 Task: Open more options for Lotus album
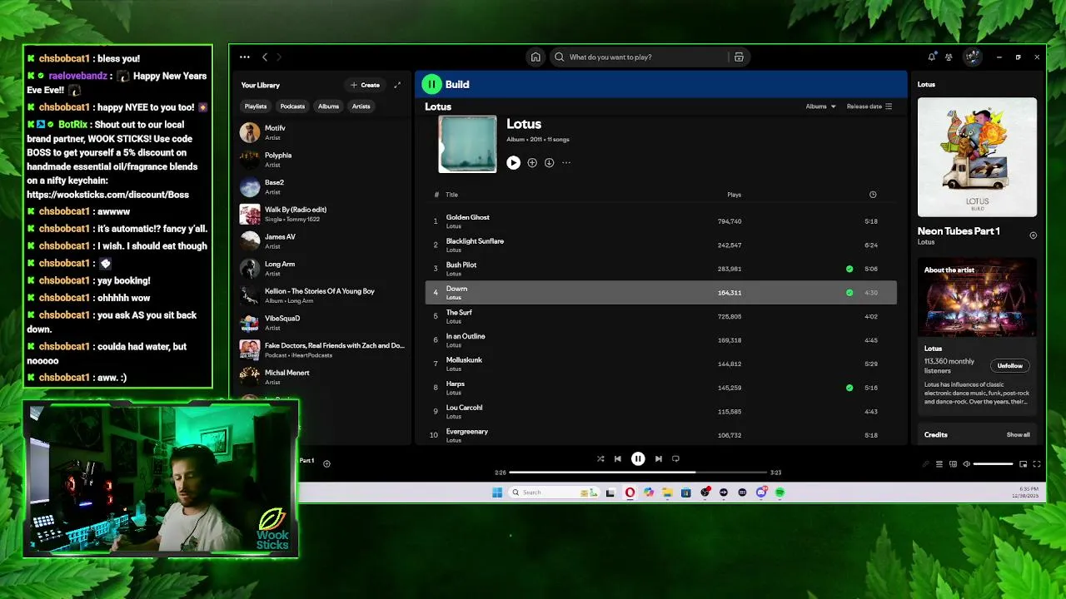566,163
